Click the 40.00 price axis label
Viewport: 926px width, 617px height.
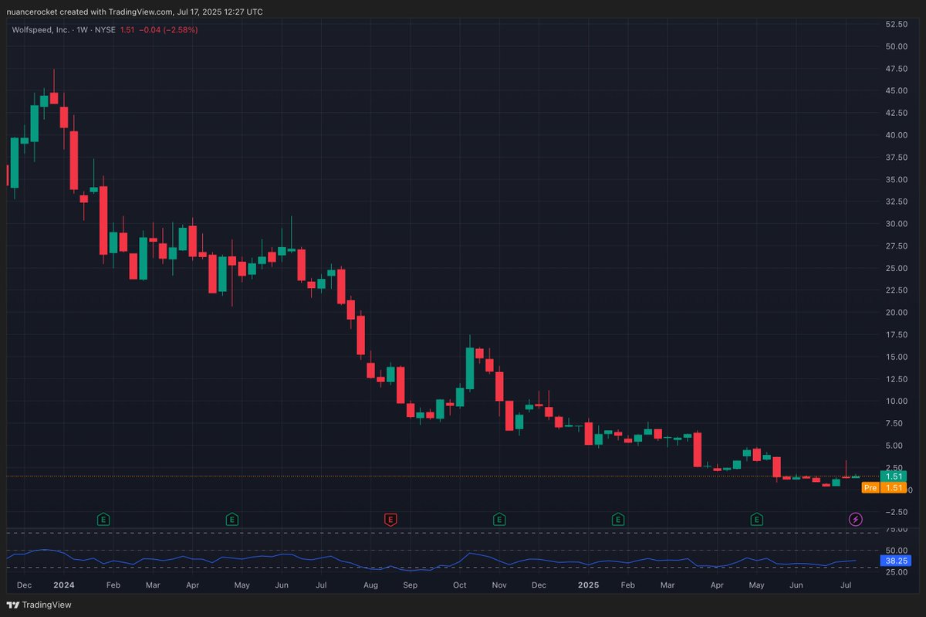click(x=897, y=135)
